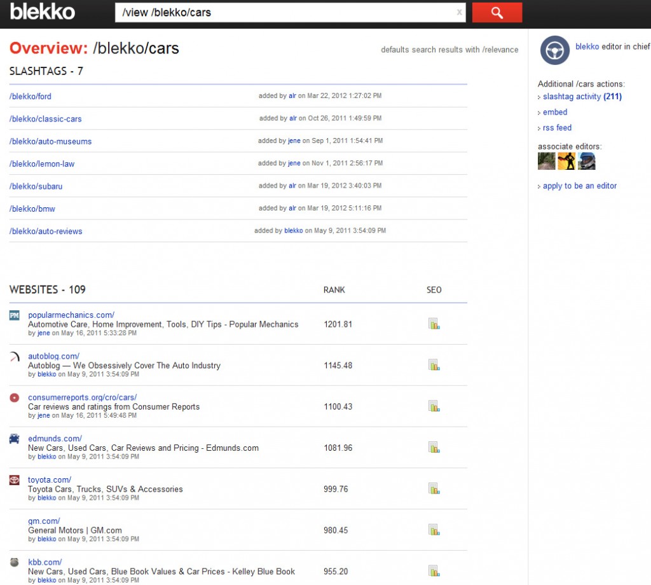Viewport: 651px width, 585px height.
Task: View SEO chart icon for popularmechanics.com
Action: 434,324
